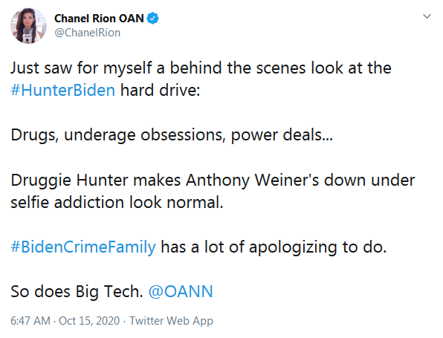The height and width of the screenshot is (338, 443).
Task: Go to the @OANN mention
Action: (x=181, y=291)
